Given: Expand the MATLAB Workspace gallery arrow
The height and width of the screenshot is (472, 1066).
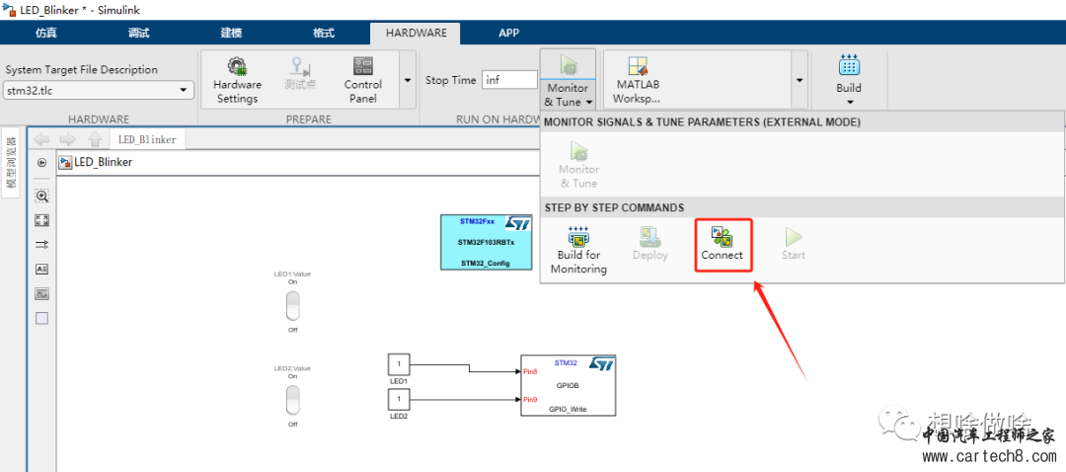Looking at the screenshot, I should coord(799,80).
